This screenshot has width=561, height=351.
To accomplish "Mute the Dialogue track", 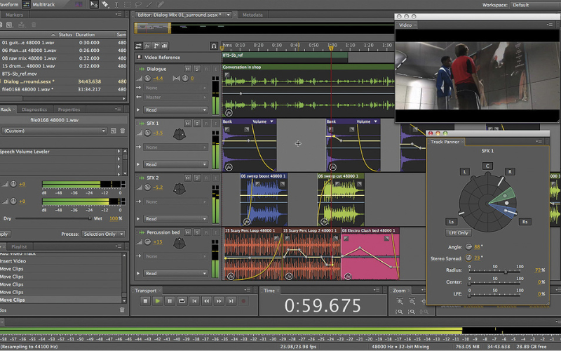I will point(187,69).
